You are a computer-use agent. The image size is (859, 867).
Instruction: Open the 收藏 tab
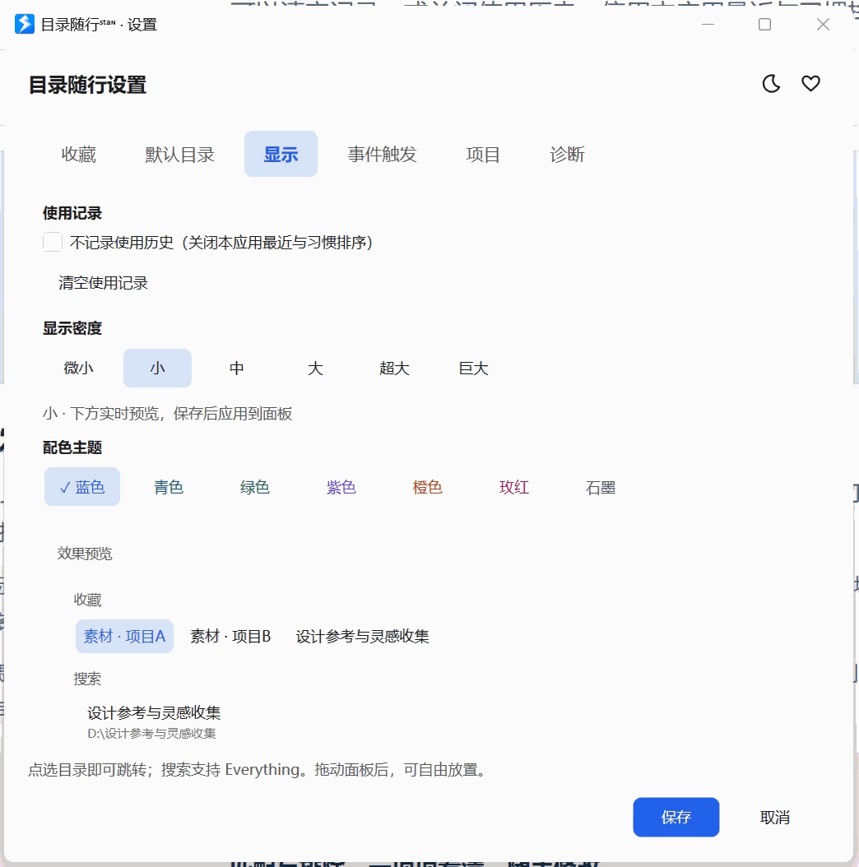pyautogui.click(x=78, y=155)
